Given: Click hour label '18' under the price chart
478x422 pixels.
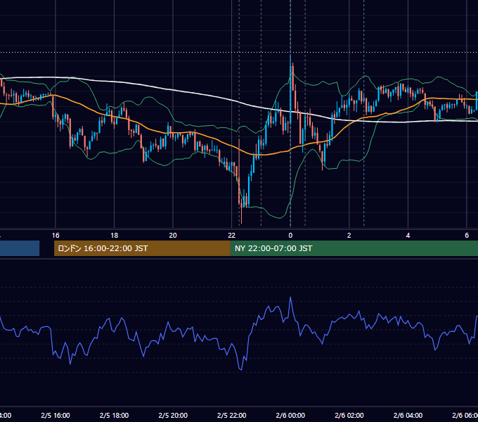Looking at the screenshot, I should 114,236.
